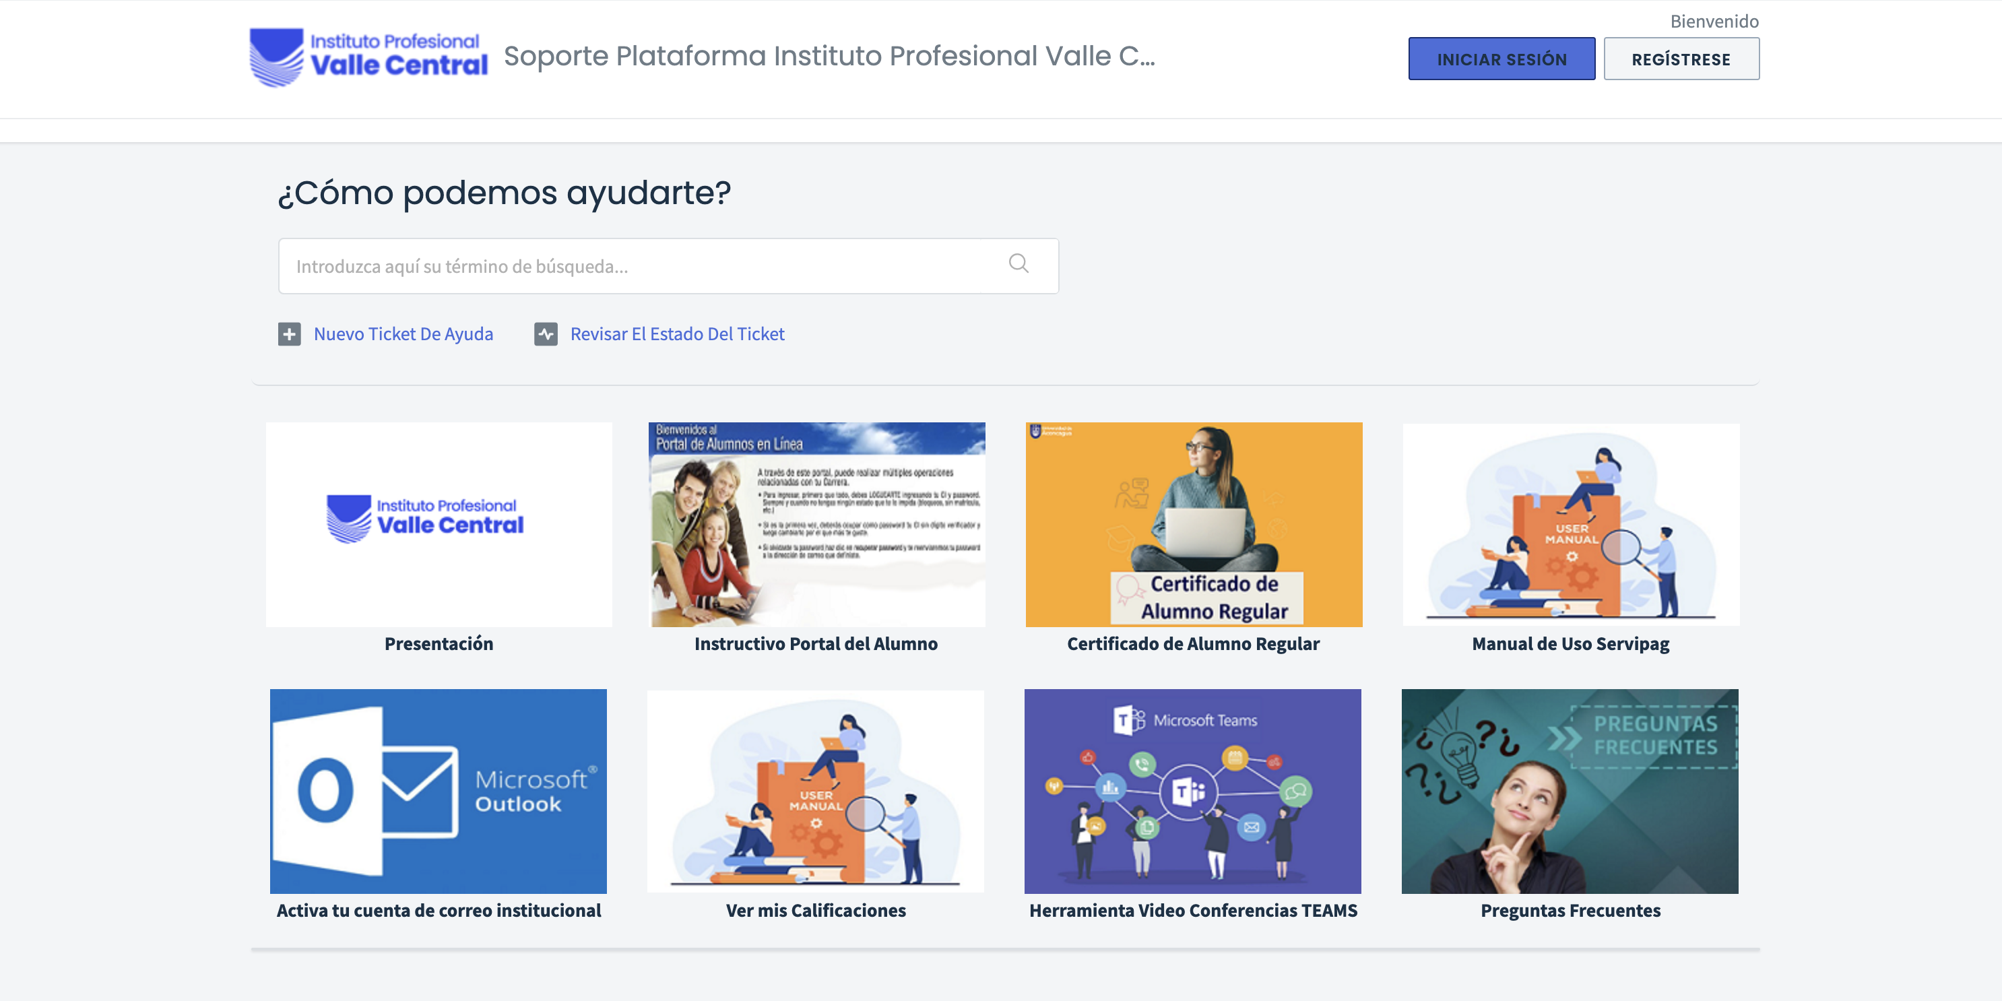Click the INICIAR SESIÓN button
Screen dimensions: 2002x1001
click(x=1501, y=59)
